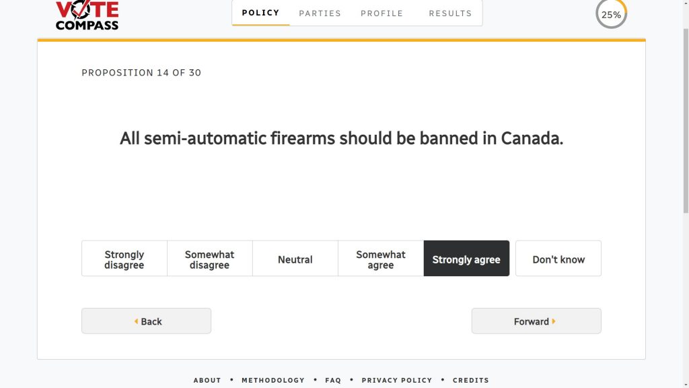Open the Policy tab
This screenshot has height=388, width=689.
(x=261, y=13)
